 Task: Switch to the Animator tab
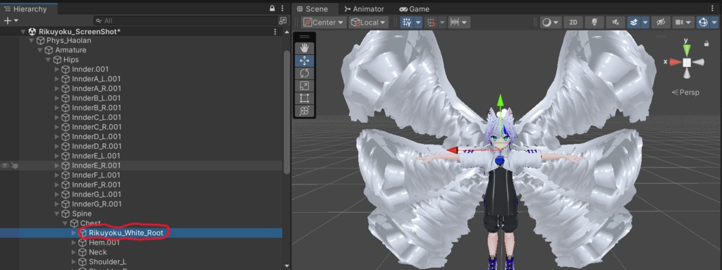pyautogui.click(x=365, y=8)
